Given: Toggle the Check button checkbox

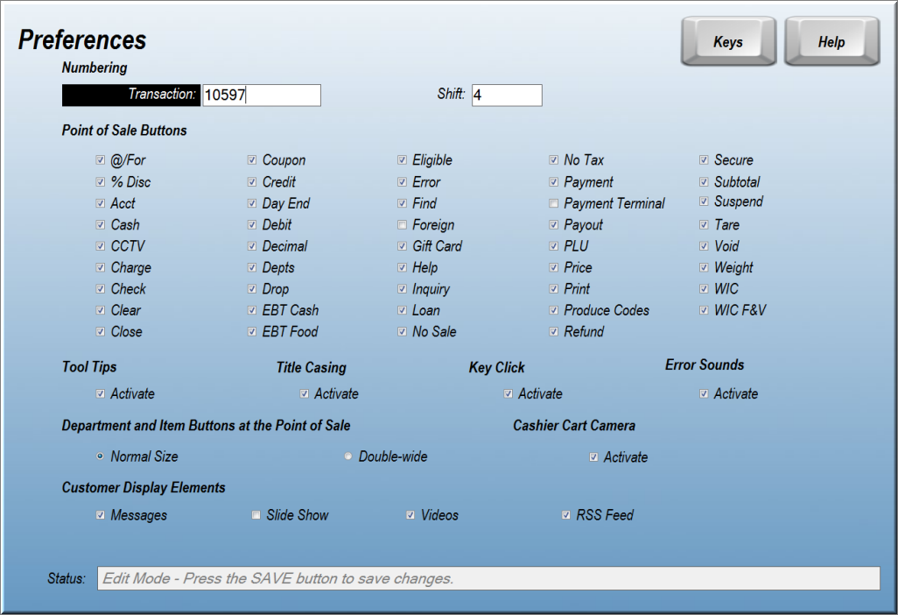Looking at the screenshot, I should [101, 289].
